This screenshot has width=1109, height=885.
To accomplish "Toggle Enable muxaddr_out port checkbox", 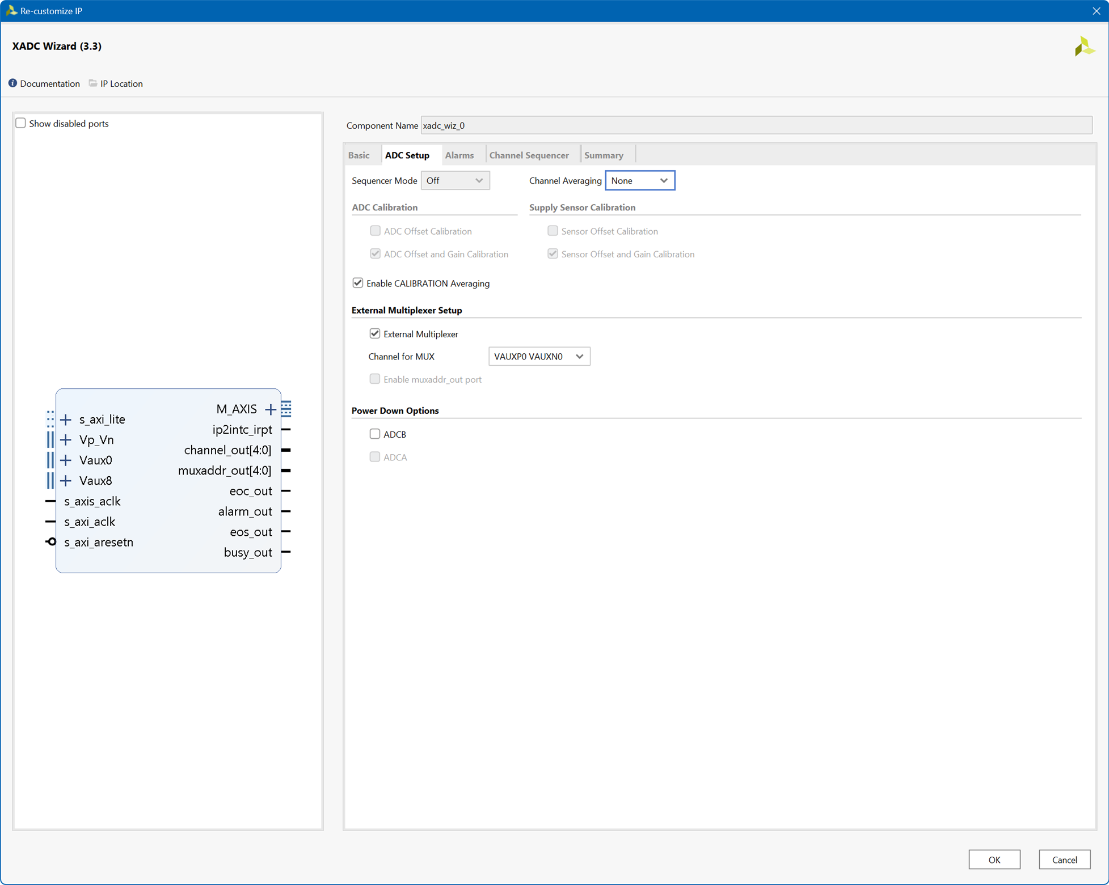I will [375, 379].
